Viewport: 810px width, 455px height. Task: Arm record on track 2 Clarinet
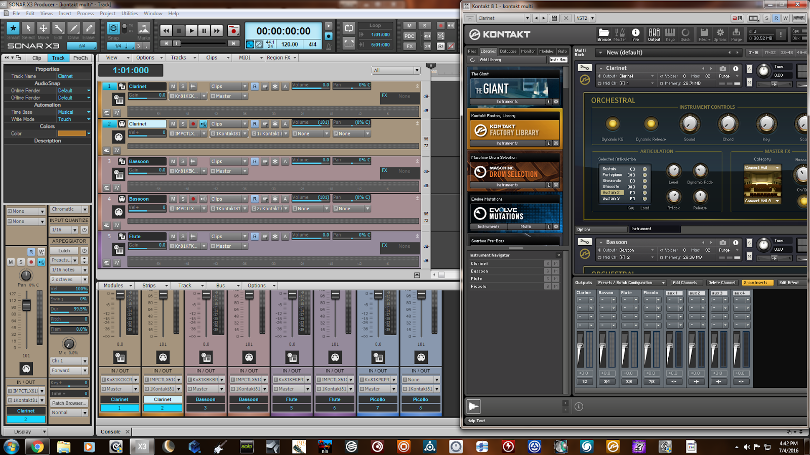pyautogui.click(x=193, y=124)
